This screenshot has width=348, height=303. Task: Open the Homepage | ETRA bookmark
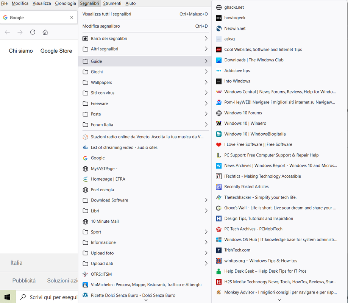click(145, 179)
